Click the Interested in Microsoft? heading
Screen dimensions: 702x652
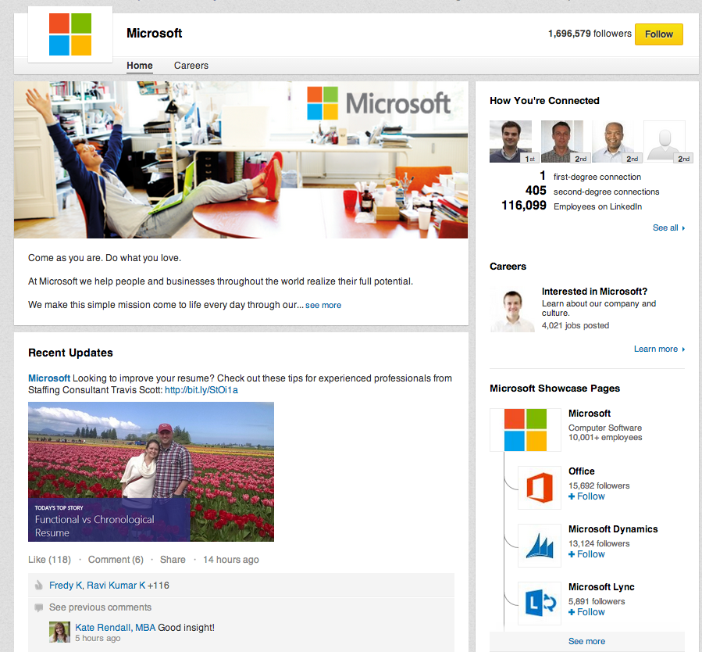(594, 292)
